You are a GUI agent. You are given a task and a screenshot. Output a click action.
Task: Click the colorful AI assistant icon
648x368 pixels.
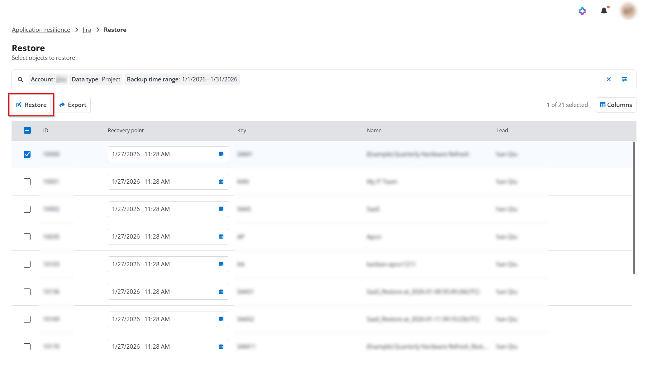(582, 11)
